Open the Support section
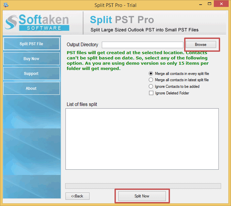Image resolution: width=231 pixels, height=206 pixels. pyautogui.click(x=31, y=74)
